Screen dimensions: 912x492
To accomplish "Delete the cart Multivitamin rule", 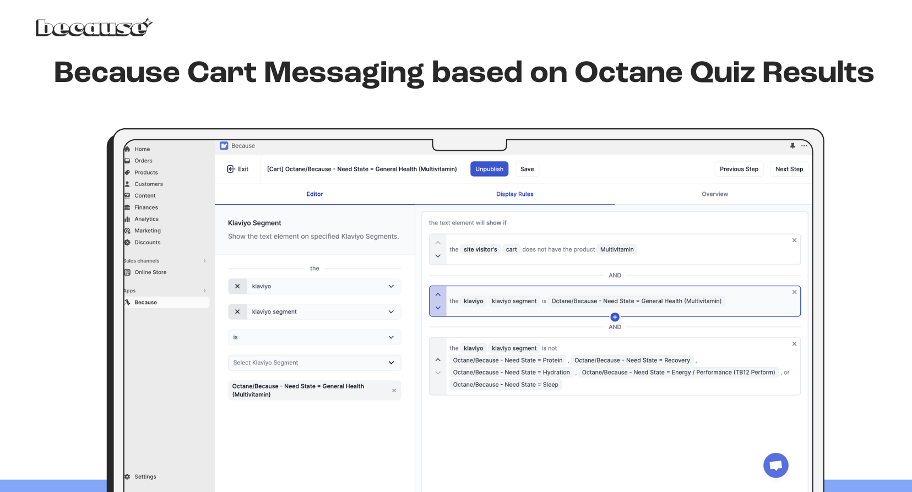I will click(x=794, y=240).
